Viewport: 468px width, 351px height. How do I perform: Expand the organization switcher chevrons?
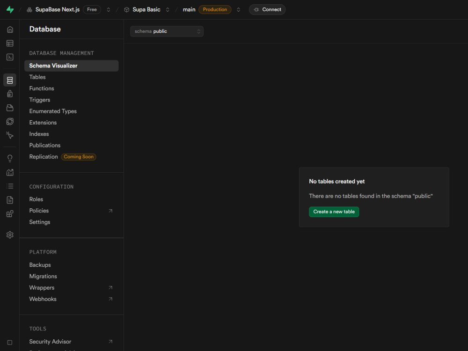109,10
